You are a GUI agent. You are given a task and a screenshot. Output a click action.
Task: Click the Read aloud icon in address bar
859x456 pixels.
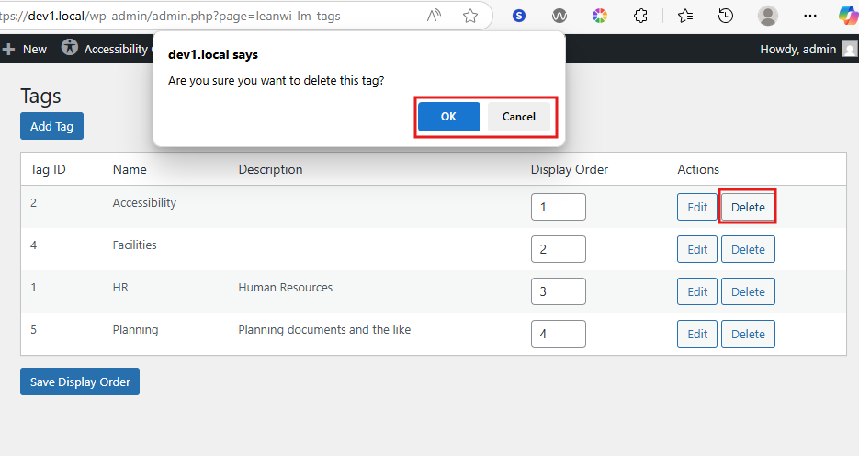434,16
